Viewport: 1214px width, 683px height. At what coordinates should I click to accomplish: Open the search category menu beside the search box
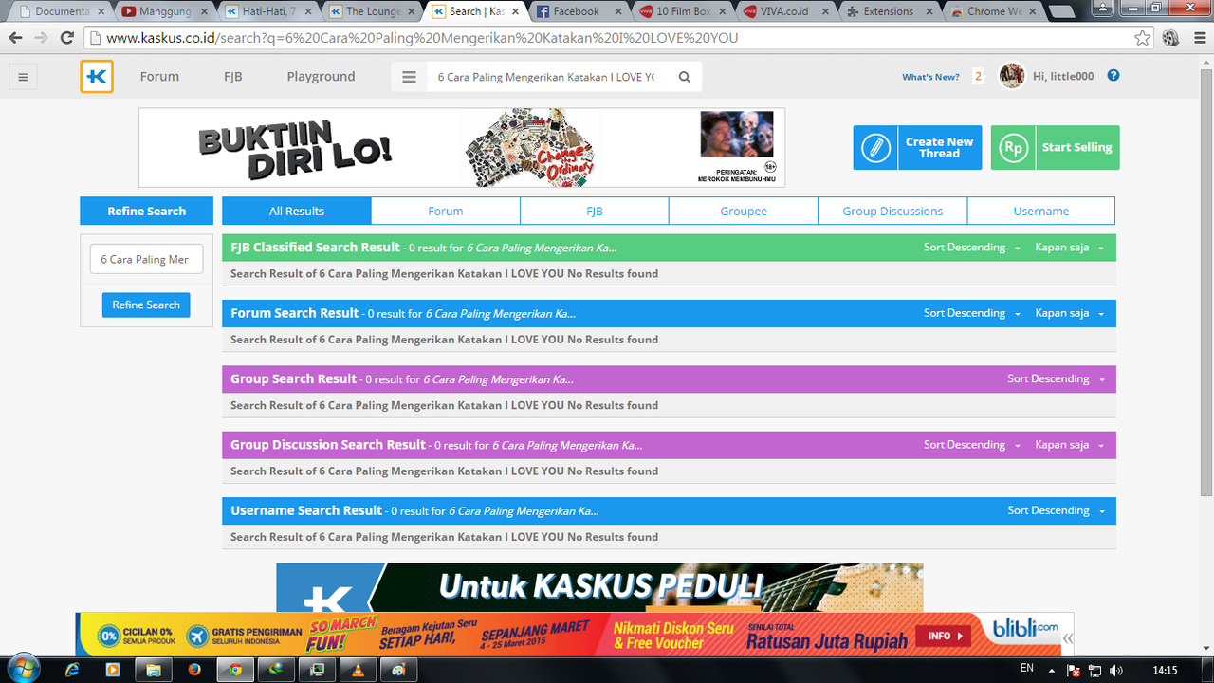coord(409,77)
